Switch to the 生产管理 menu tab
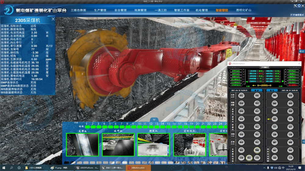Screen dimensions: 305x171 coord(100,10)
